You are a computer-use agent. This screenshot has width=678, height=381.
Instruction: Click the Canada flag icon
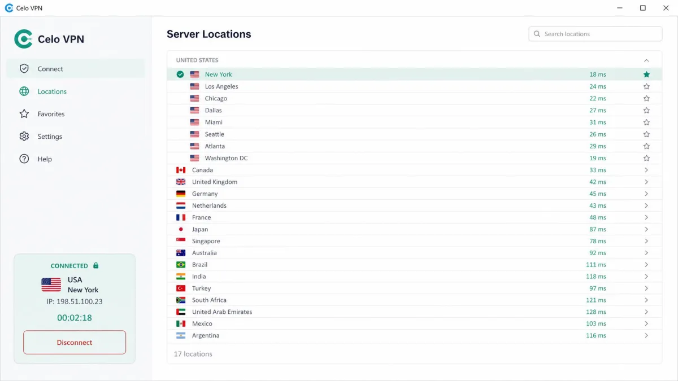pyautogui.click(x=181, y=170)
